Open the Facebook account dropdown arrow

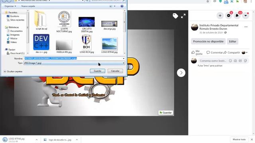245,15
